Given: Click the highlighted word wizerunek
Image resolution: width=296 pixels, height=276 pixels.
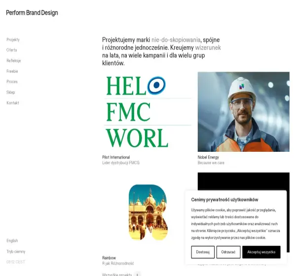Looking at the screenshot, I should pyautogui.click(x=208, y=47).
